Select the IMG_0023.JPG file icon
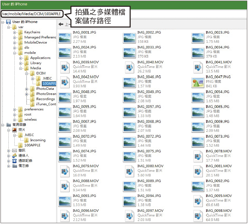The height and width of the screenshot is (224, 248). [198, 38]
